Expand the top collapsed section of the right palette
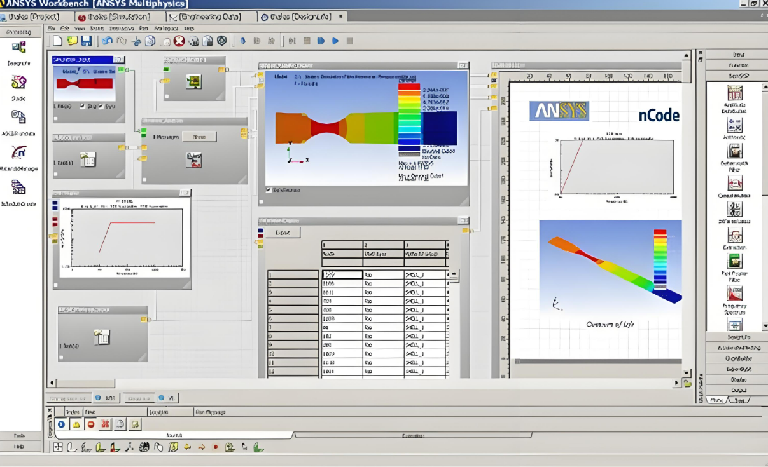Viewport: 768px width, 467px height. click(x=738, y=55)
